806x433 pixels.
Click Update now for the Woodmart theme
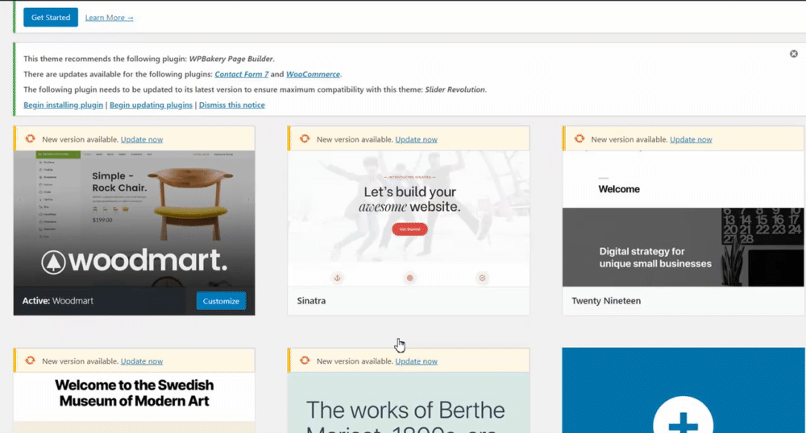click(x=142, y=139)
